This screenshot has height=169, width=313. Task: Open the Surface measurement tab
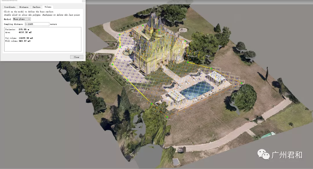36,7
